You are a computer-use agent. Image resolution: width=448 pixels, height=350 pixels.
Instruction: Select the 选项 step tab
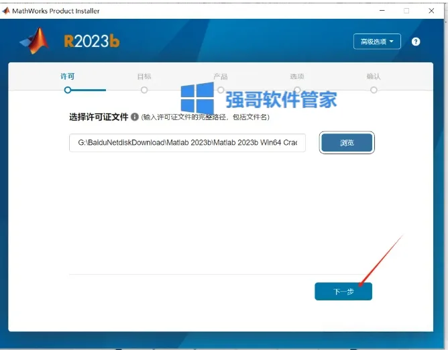pos(297,76)
